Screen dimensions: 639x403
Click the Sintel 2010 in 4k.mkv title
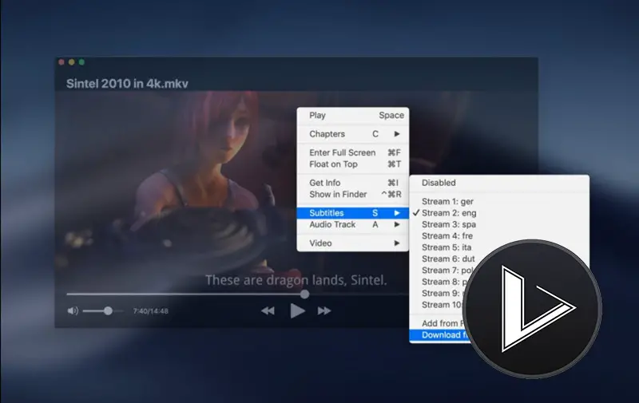click(x=127, y=84)
